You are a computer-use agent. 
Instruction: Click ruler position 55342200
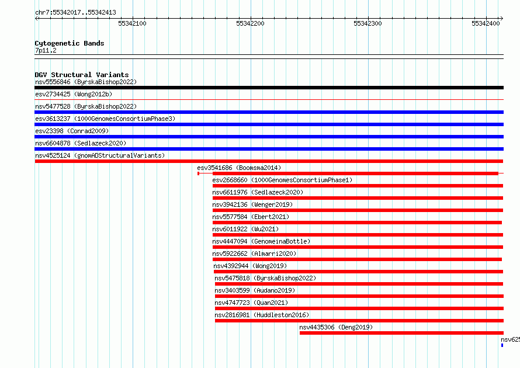pyautogui.click(x=251, y=23)
